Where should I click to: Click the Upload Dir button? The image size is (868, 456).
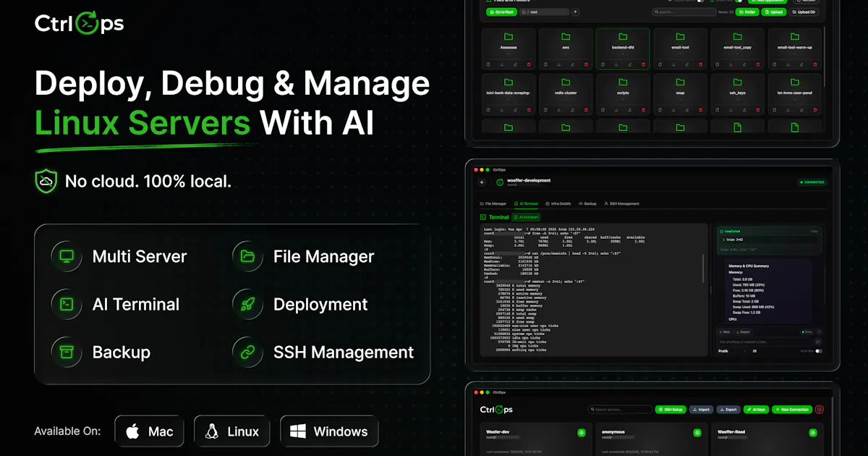point(804,12)
